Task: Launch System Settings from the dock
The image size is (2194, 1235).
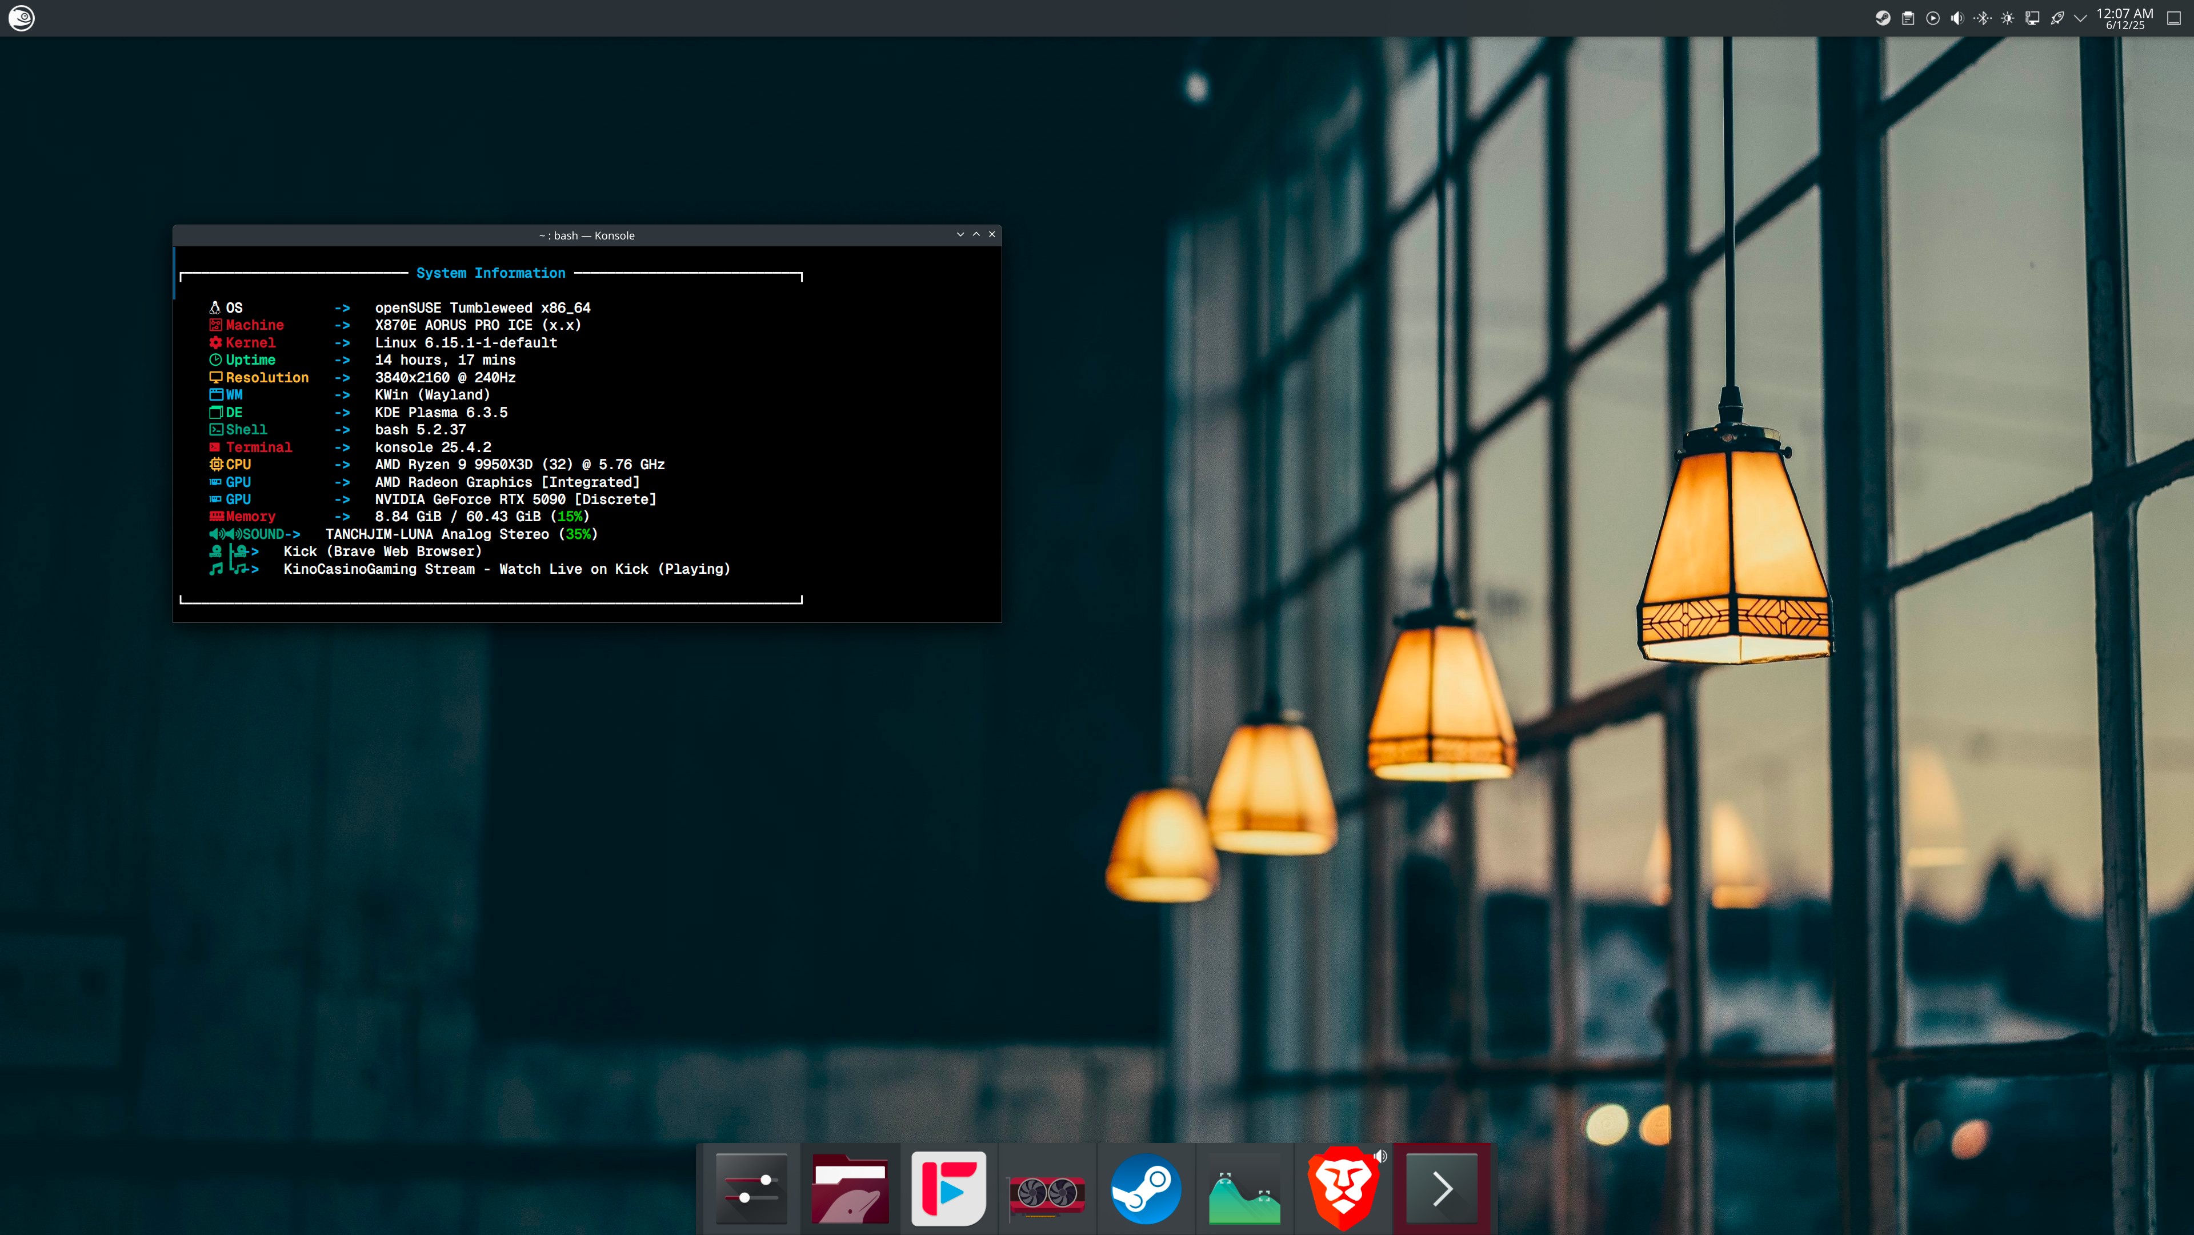Action: [750, 1189]
